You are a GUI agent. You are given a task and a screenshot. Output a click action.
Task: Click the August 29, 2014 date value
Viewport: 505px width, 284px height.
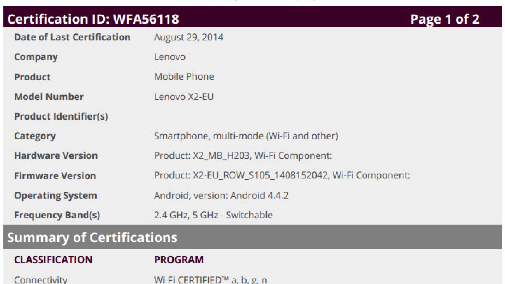(188, 37)
